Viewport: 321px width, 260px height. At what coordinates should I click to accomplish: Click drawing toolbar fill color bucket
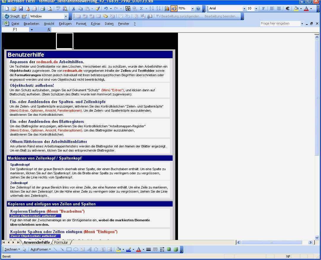[x=118, y=249]
